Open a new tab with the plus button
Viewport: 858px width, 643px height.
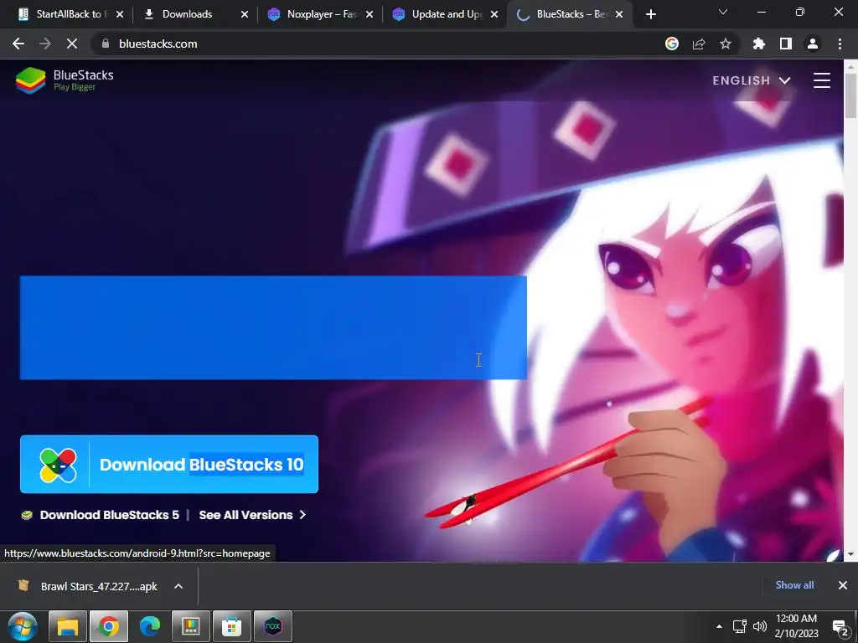pyautogui.click(x=650, y=14)
